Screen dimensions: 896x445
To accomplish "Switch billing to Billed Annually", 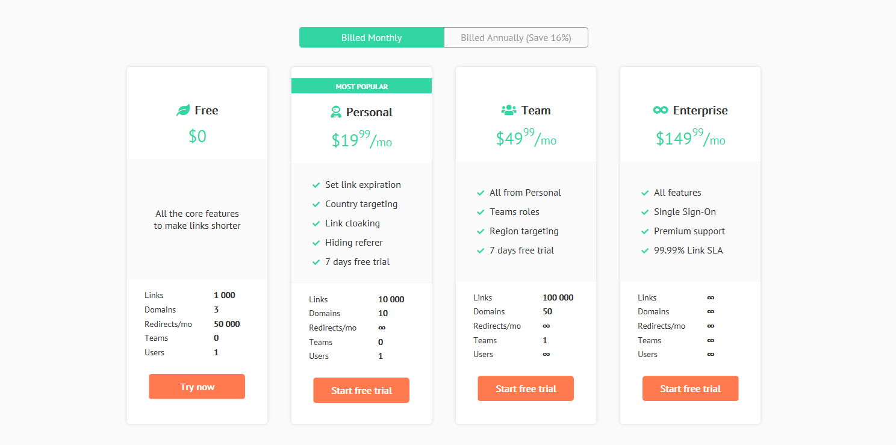I will point(515,37).
